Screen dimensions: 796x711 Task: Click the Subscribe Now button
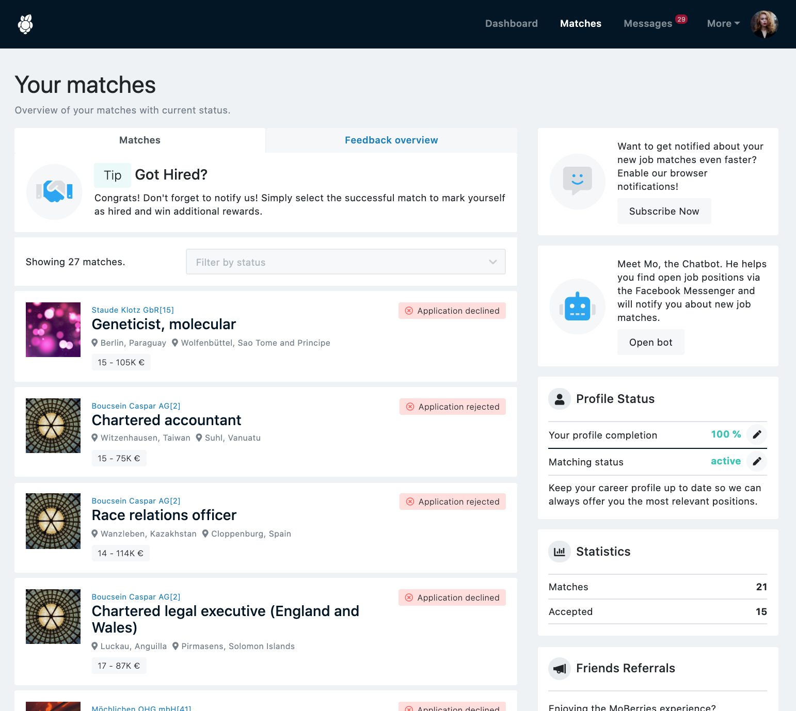coord(664,211)
